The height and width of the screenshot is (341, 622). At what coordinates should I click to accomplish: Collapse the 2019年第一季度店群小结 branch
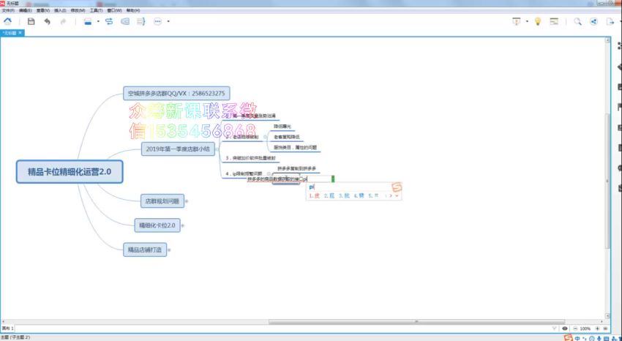pos(217,149)
